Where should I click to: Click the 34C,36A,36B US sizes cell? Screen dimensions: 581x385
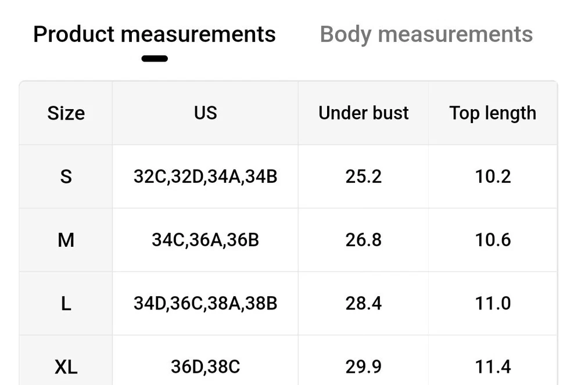click(206, 240)
